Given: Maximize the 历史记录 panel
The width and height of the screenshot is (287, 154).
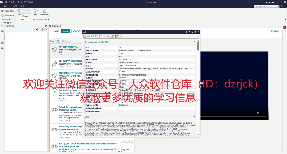Looking at the screenshot, I should [46, 26].
